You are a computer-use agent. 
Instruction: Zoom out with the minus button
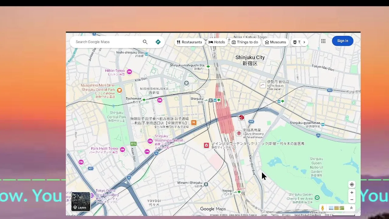click(x=352, y=200)
